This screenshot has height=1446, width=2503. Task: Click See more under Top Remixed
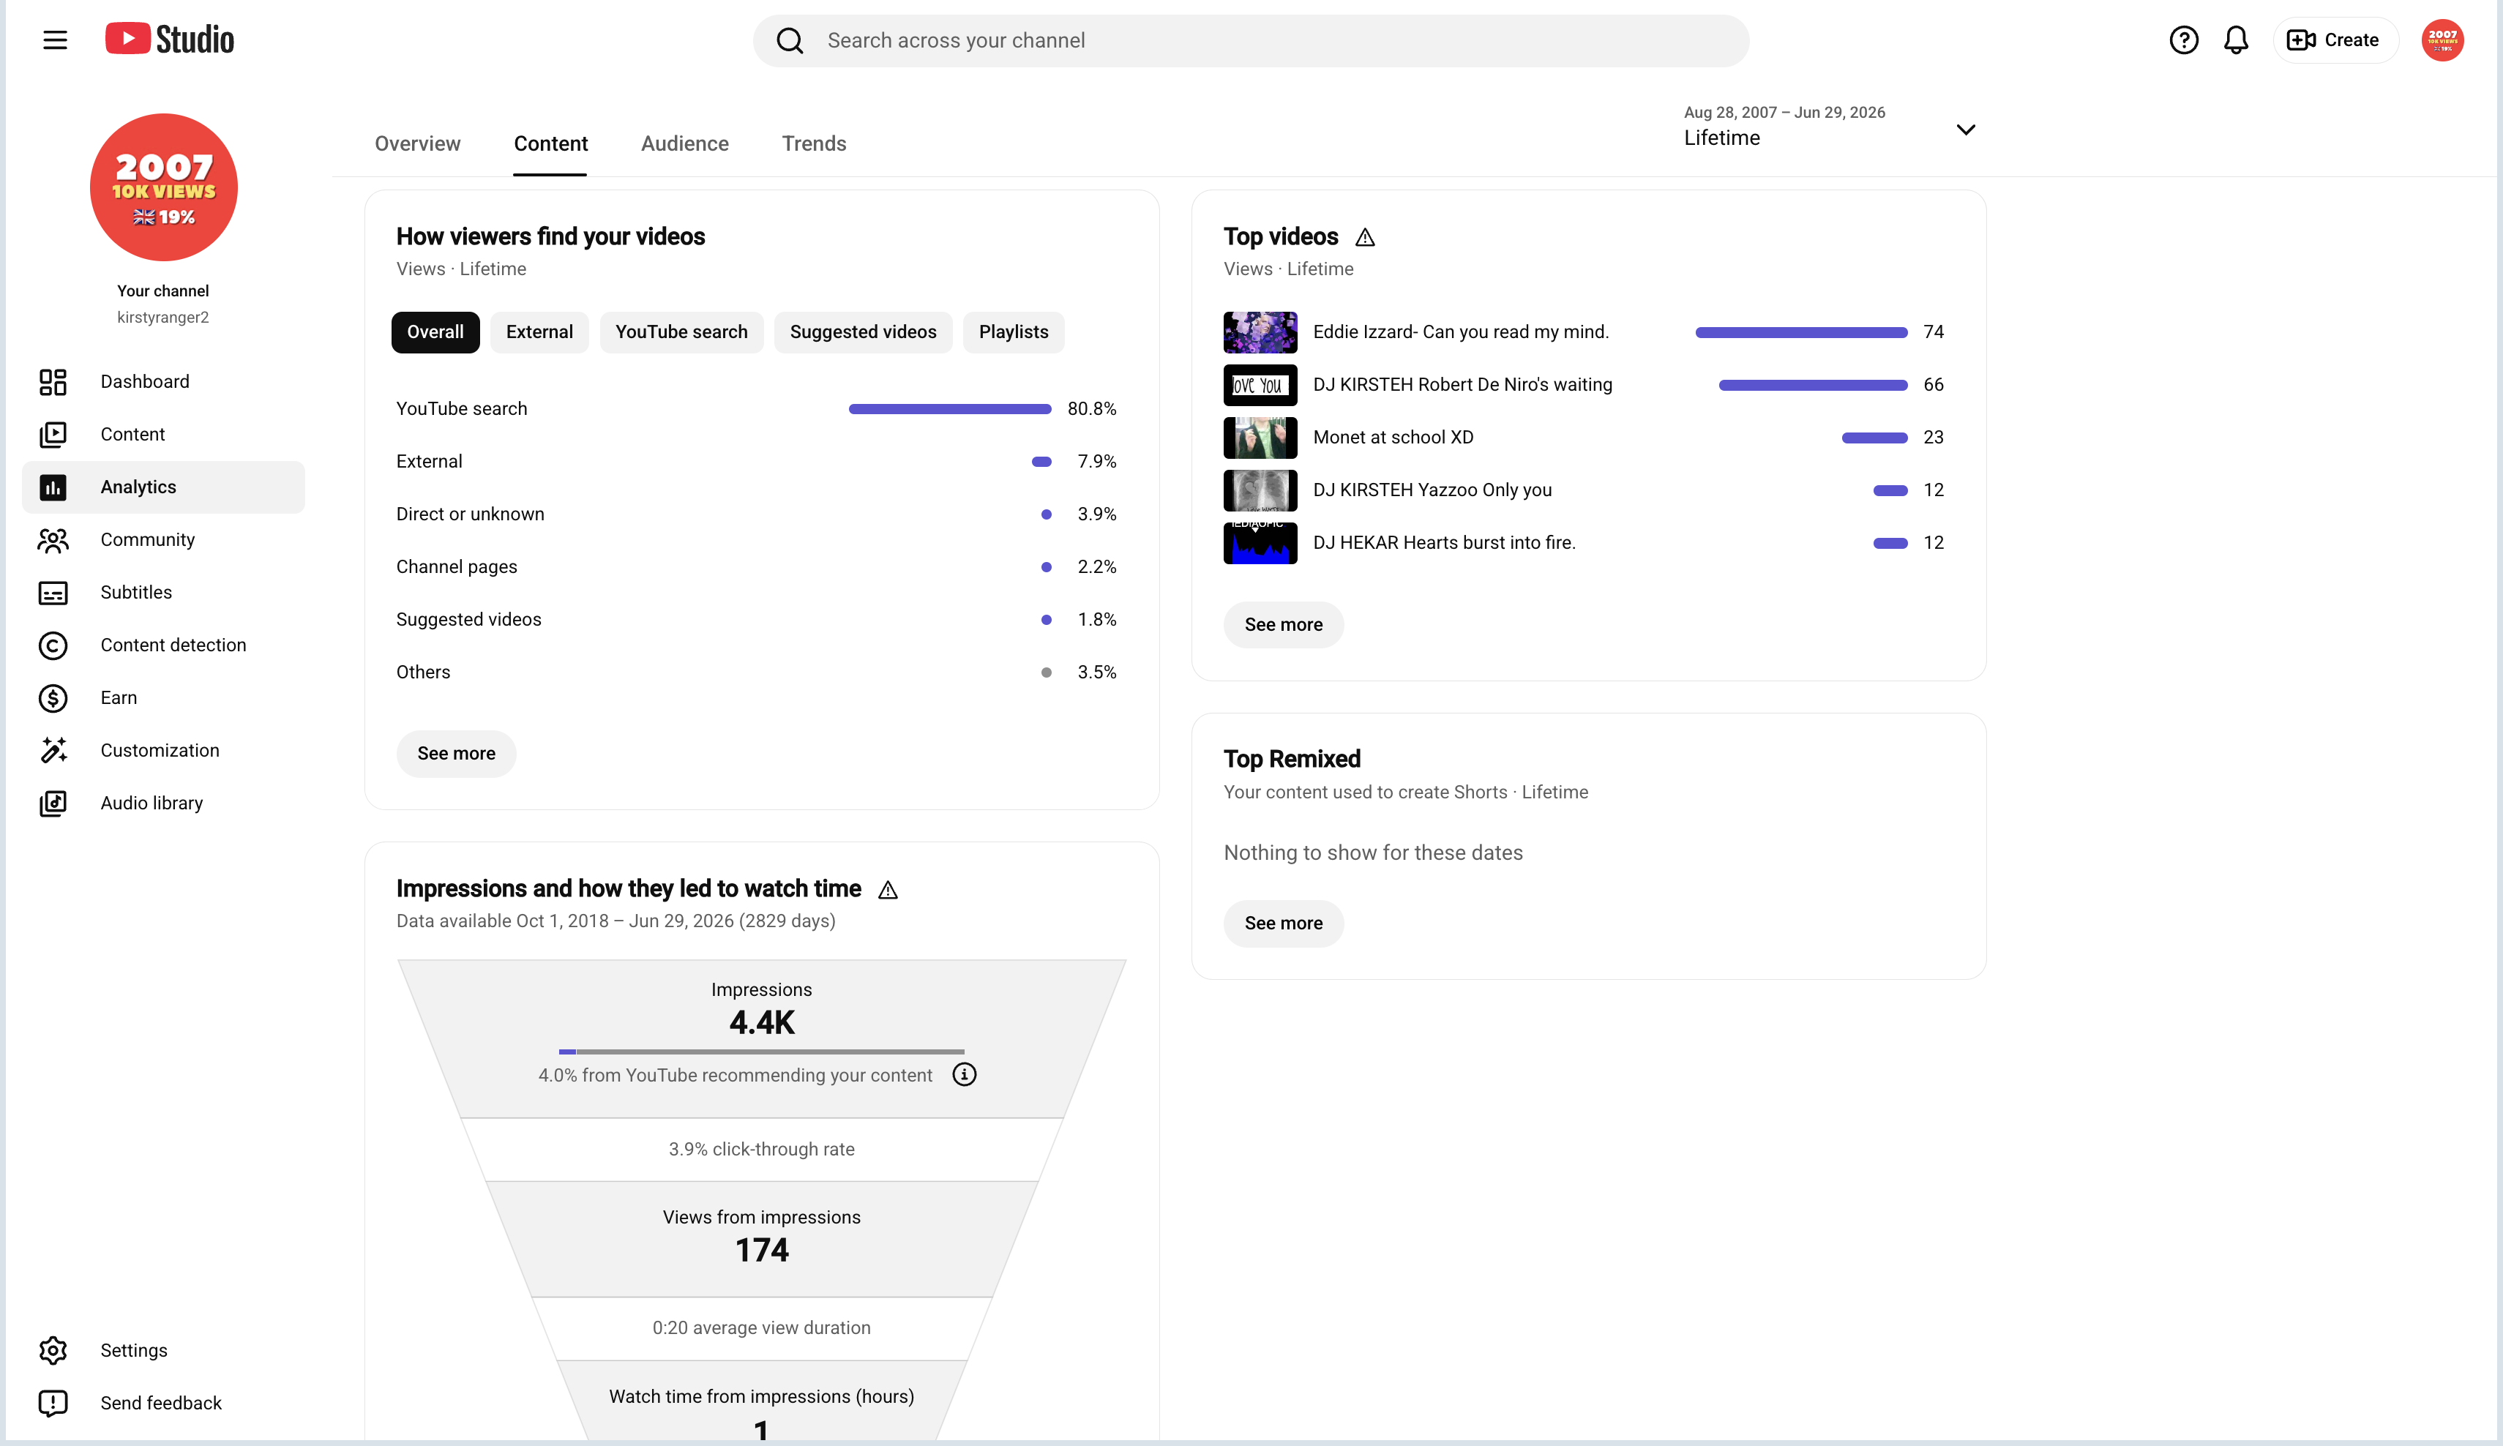[x=1283, y=923]
